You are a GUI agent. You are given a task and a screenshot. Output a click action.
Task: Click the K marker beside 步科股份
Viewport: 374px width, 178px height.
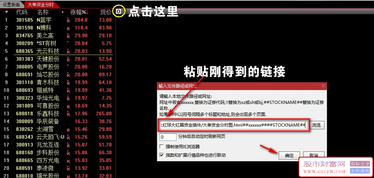tap(68, 153)
